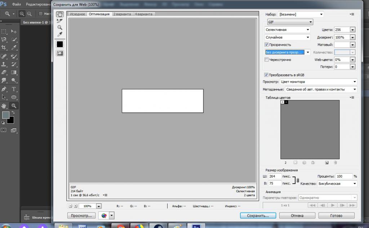Open the Качество Бикубическая dropdown
The image size is (369, 228).
pyautogui.click(x=337, y=184)
